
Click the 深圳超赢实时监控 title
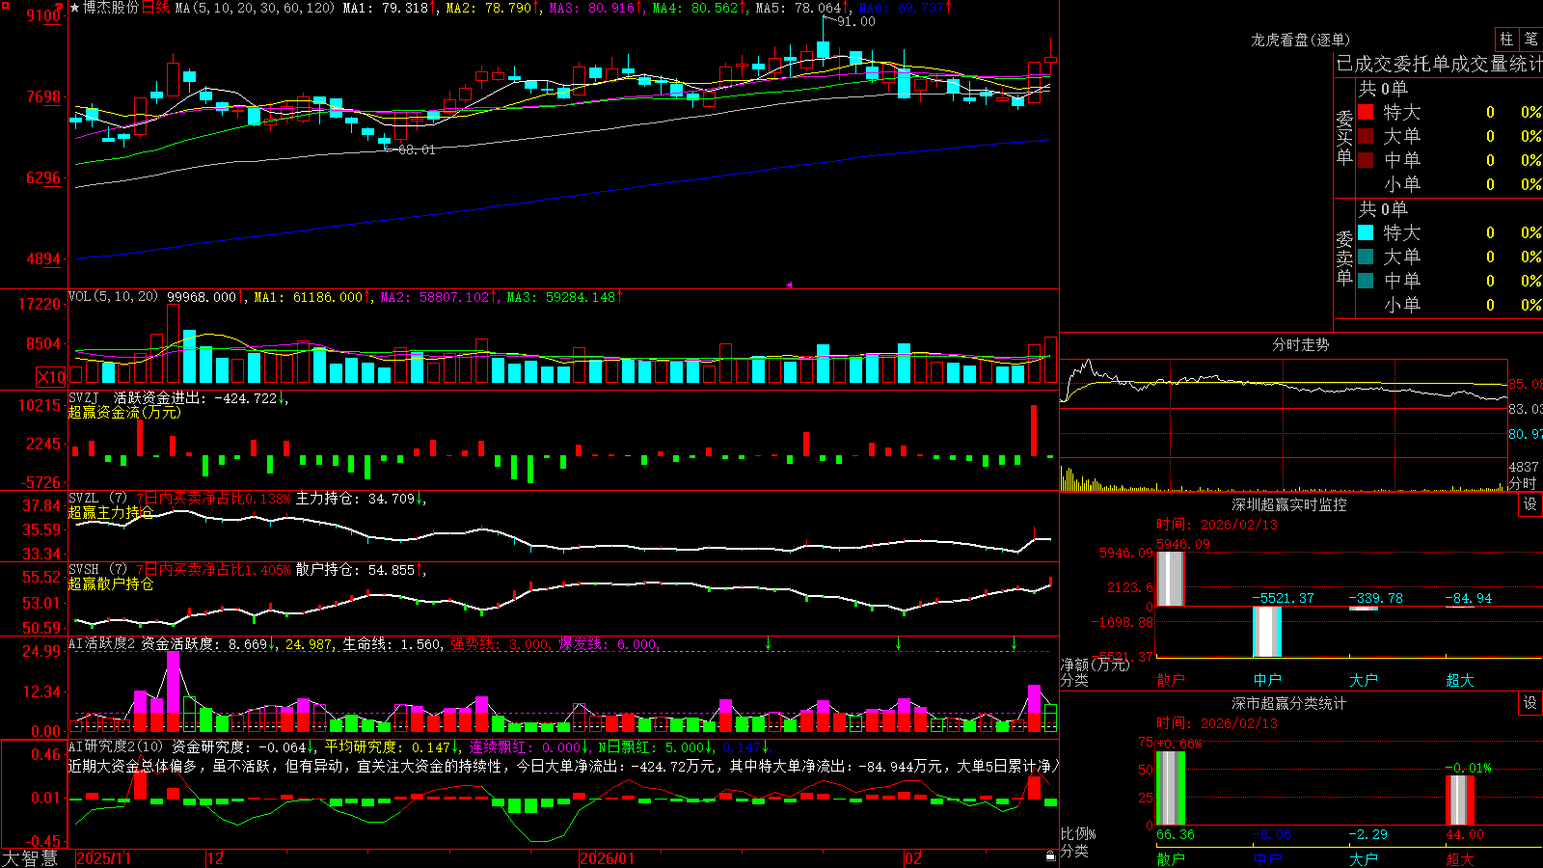point(1288,504)
